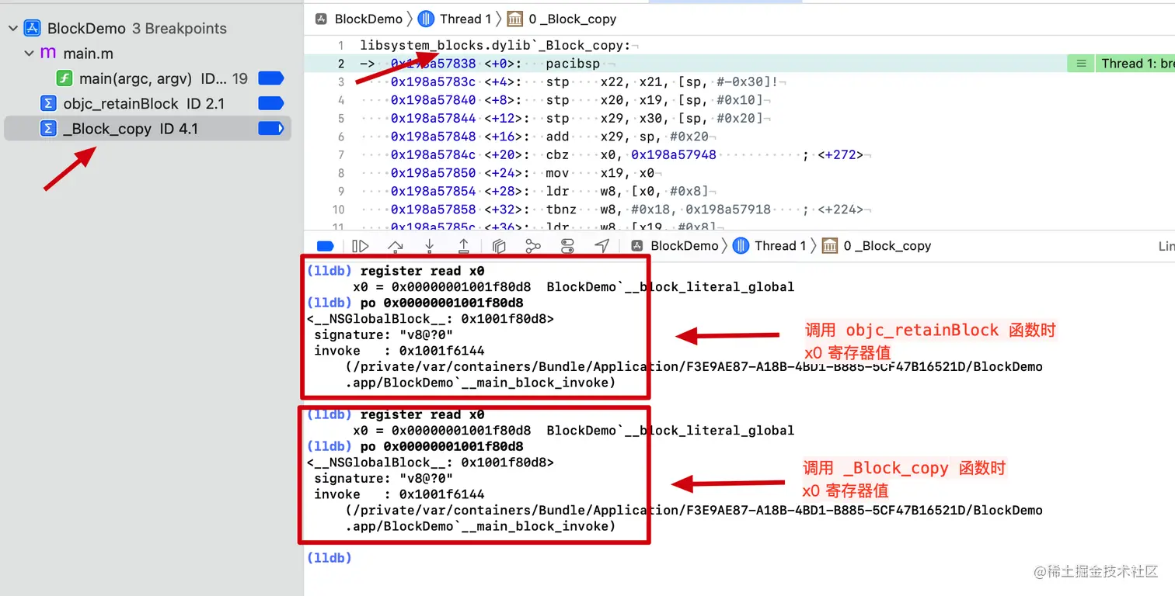Viewport: 1175px width, 596px height.
Task: Select objc_retainBlock ID 2.1 breakpoint row
Action: tap(148, 103)
